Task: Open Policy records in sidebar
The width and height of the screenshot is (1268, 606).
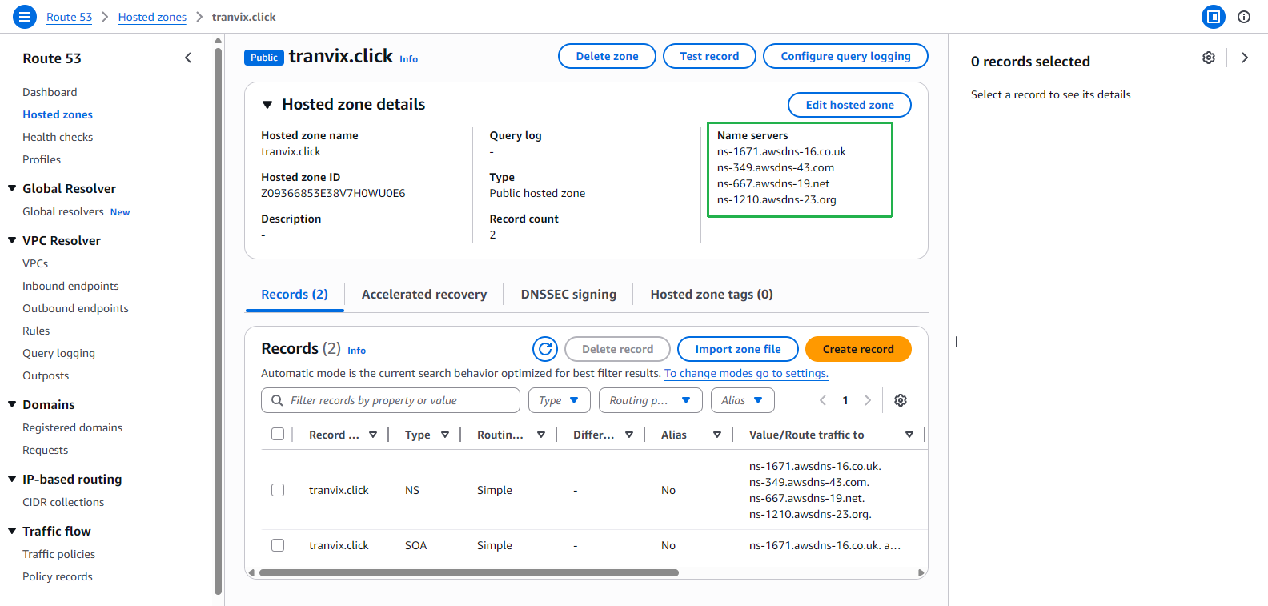Action: coord(58,576)
